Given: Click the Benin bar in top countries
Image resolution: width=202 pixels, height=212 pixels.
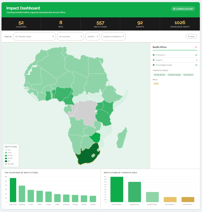Looking at the screenshot, I should tap(57, 198).
